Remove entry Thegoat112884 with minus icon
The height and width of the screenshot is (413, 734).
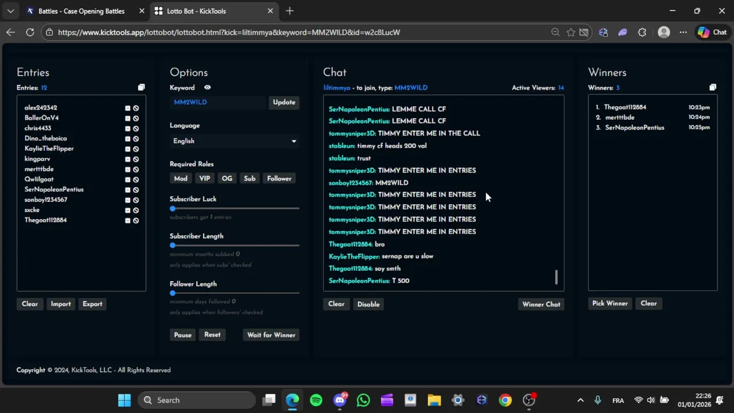coord(128,220)
